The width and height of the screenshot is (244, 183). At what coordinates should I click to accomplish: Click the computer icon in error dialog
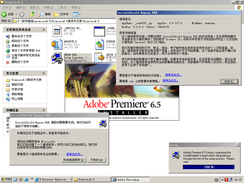tap(103, 123)
